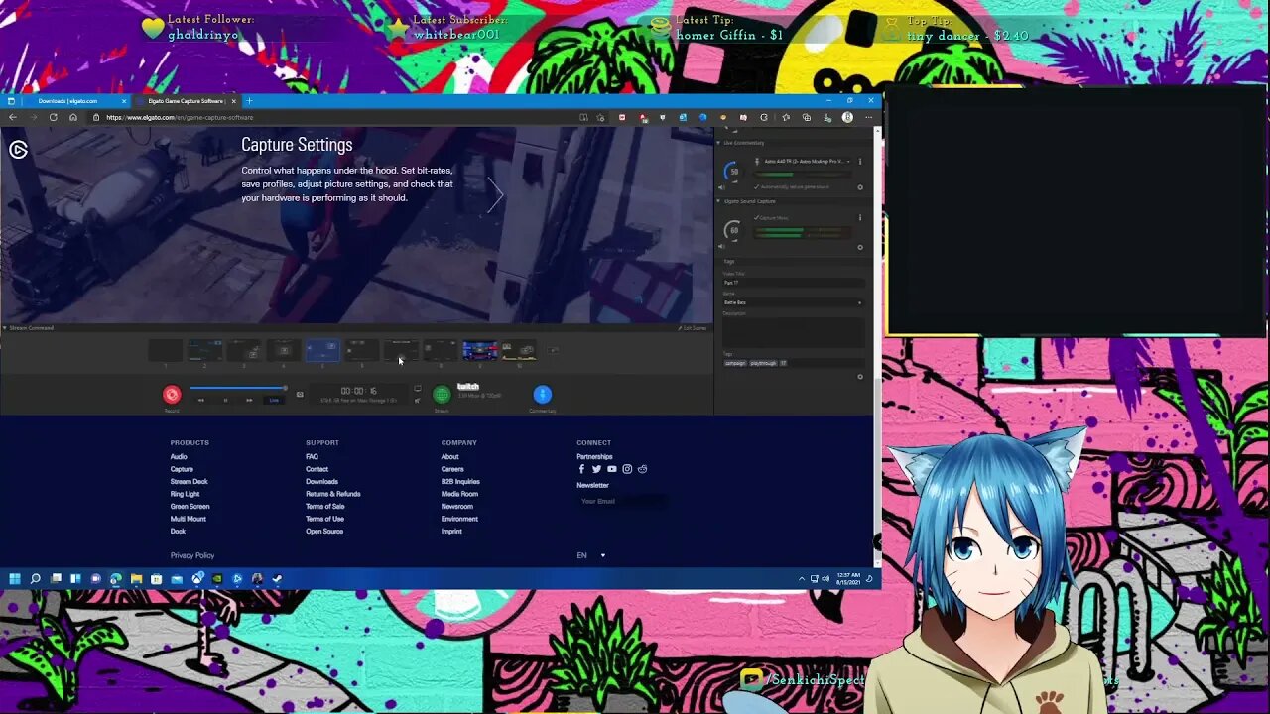Go forward in browser toolbar
This screenshot has width=1270, height=714.
(x=33, y=117)
